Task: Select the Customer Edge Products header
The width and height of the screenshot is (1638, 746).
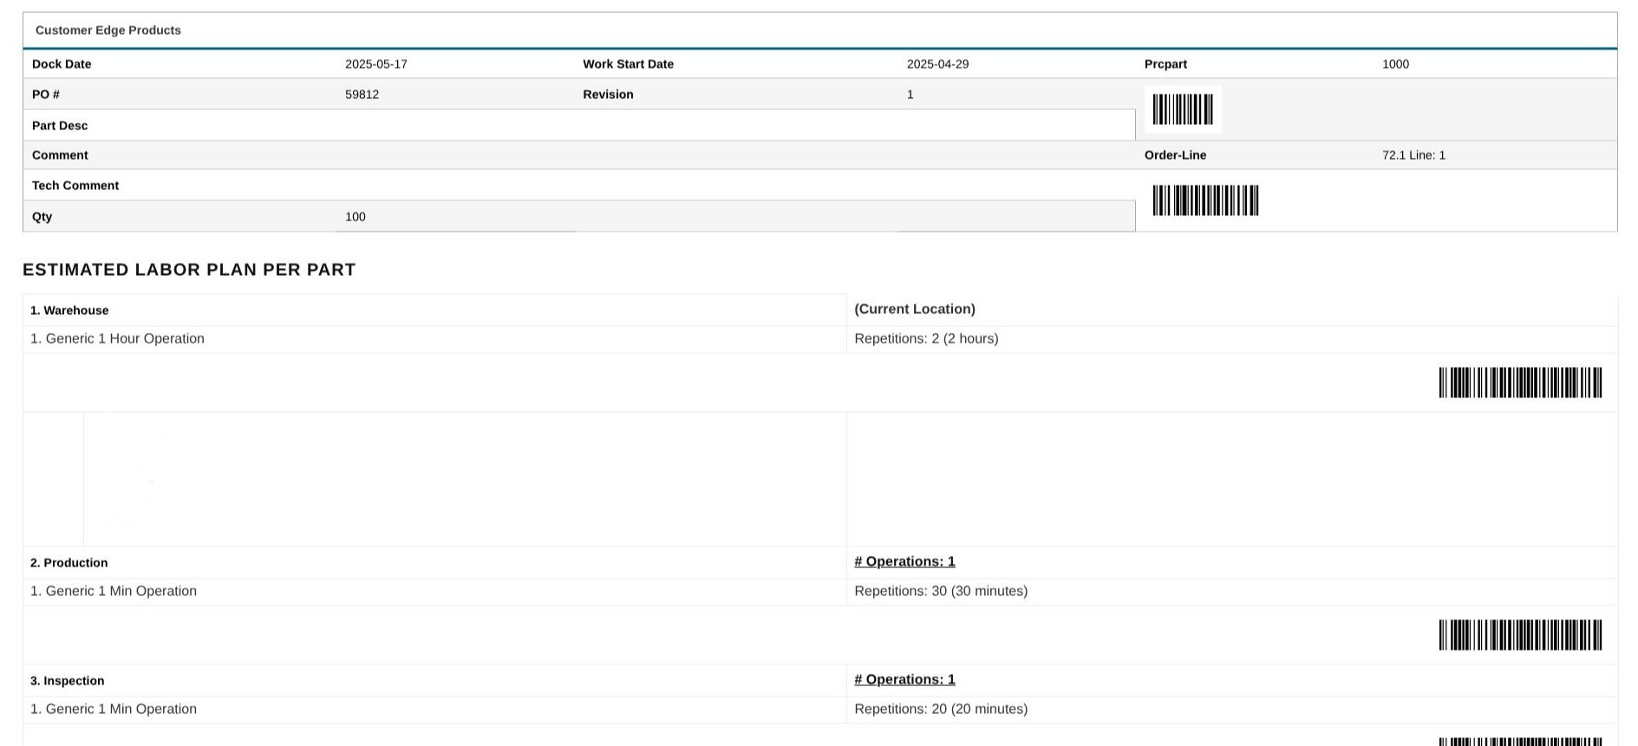Action: [108, 30]
